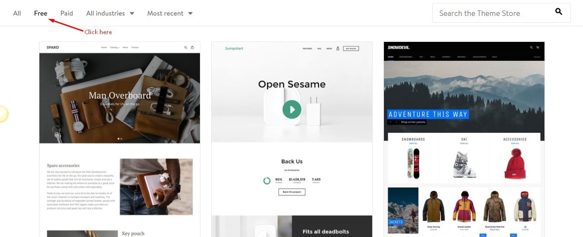Screen dimensions: 583x237
Task: Click the Restricted Pole Cat jacket
Action: point(495,206)
